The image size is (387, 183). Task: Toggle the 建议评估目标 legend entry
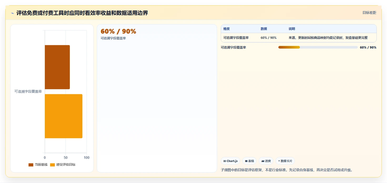point(63,165)
